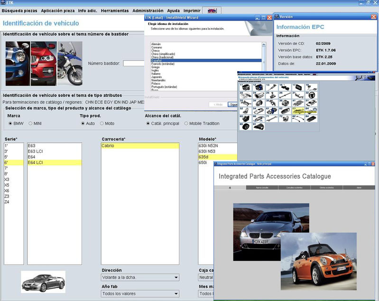The width and height of the screenshot is (379, 301).
Task: Open the Herramientas menu
Action: [115, 10]
